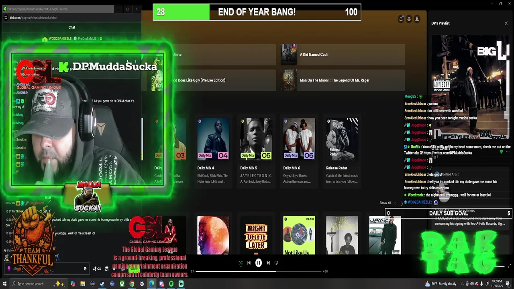This screenshot has height=289, width=514.
Task: Skip to the next track
Action: pos(268,263)
